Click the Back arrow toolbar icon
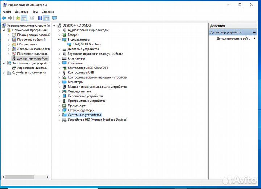This screenshot has width=261, height=189. coord(4,18)
